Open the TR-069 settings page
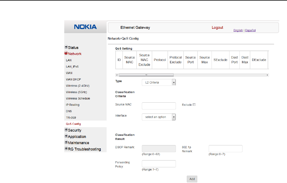This screenshot has width=287, height=183. pyautogui.click(x=71, y=117)
